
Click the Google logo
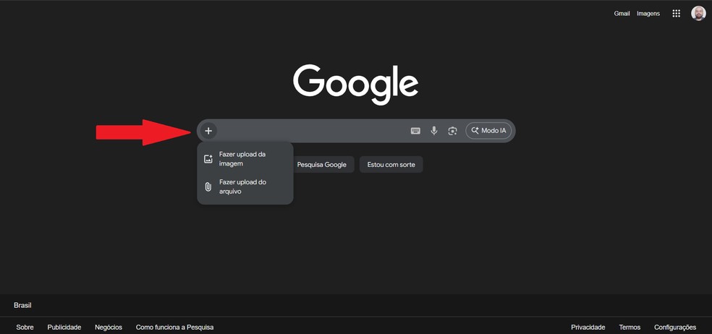(355, 85)
